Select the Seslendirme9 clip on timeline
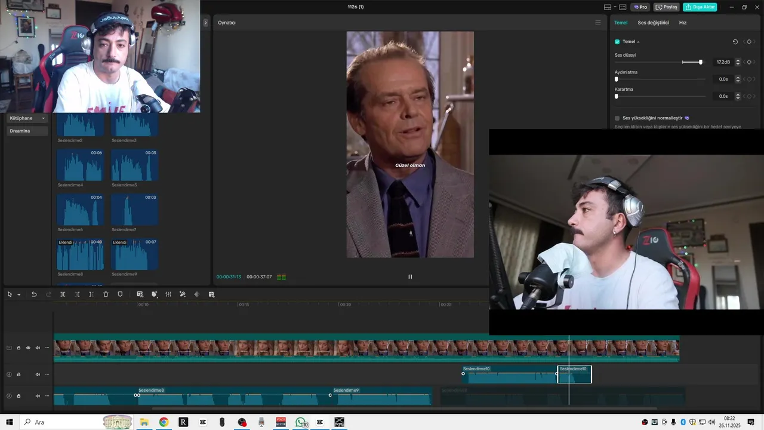 (x=381, y=396)
